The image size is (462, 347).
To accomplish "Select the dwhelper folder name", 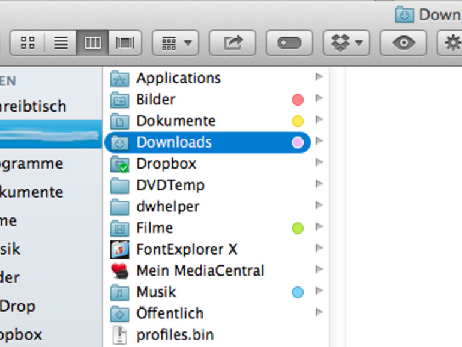I will click(x=167, y=207).
